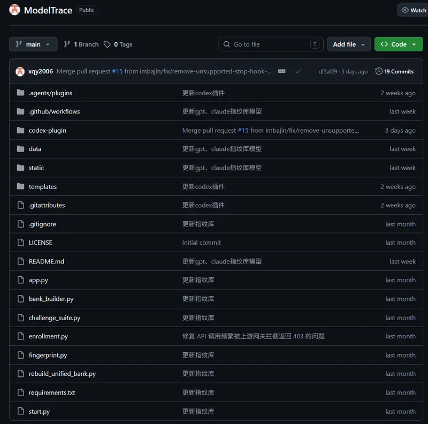Open the .gitignore file
The width and height of the screenshot is (428, 424).
coord(42,224)
